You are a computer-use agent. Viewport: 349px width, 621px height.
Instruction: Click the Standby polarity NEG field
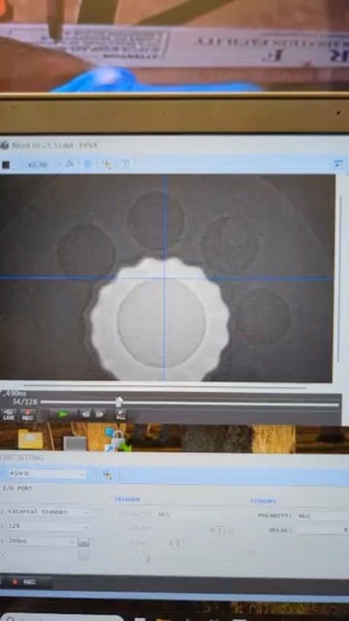[323, 516]
